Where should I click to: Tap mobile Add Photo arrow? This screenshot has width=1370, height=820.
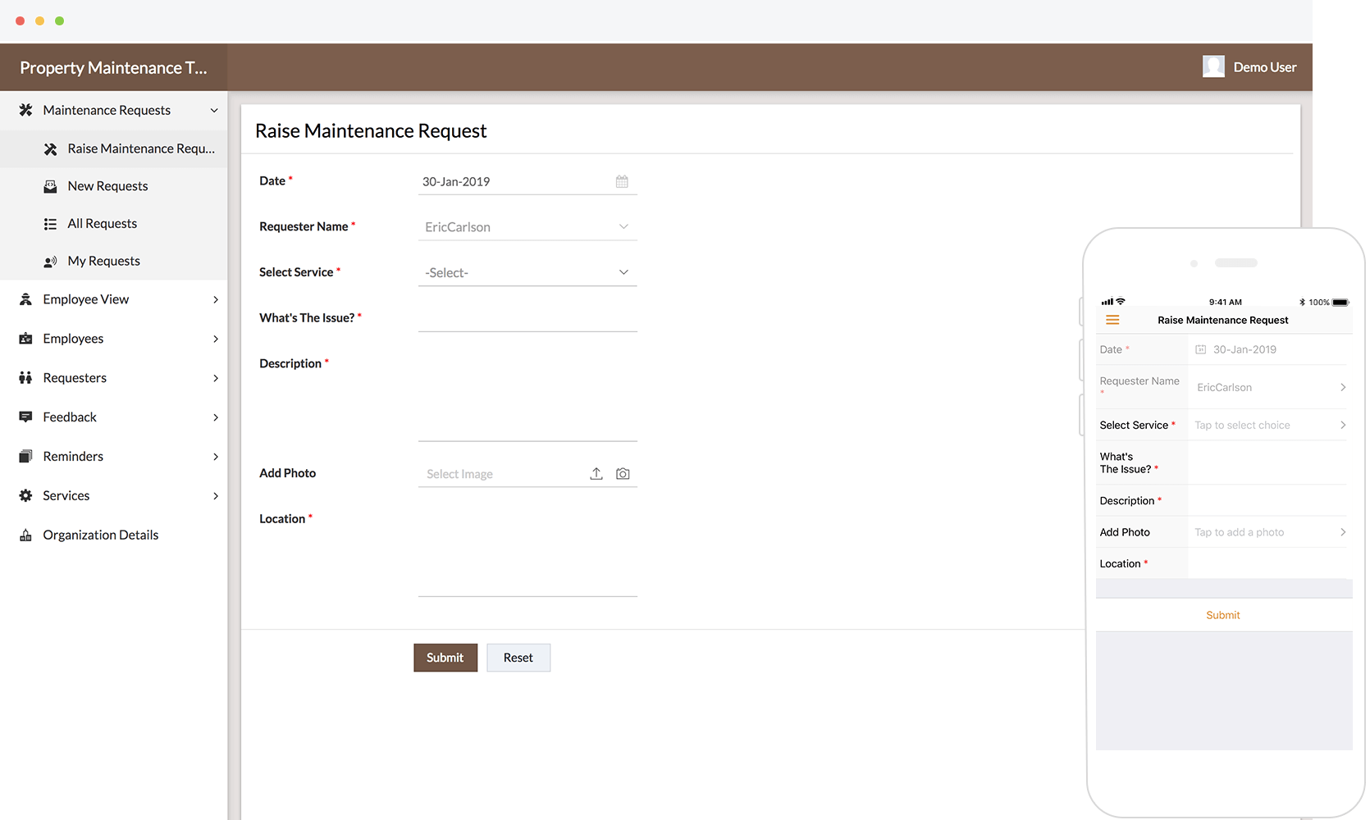click(1343, 532)
